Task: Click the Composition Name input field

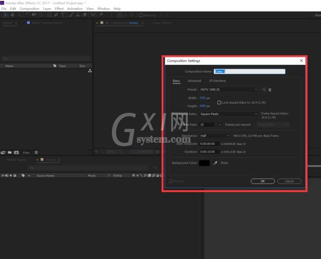Action: tap(249, 71)
